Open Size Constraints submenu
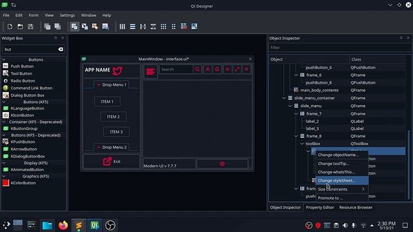413x232 pixels. tap(341, 189)
